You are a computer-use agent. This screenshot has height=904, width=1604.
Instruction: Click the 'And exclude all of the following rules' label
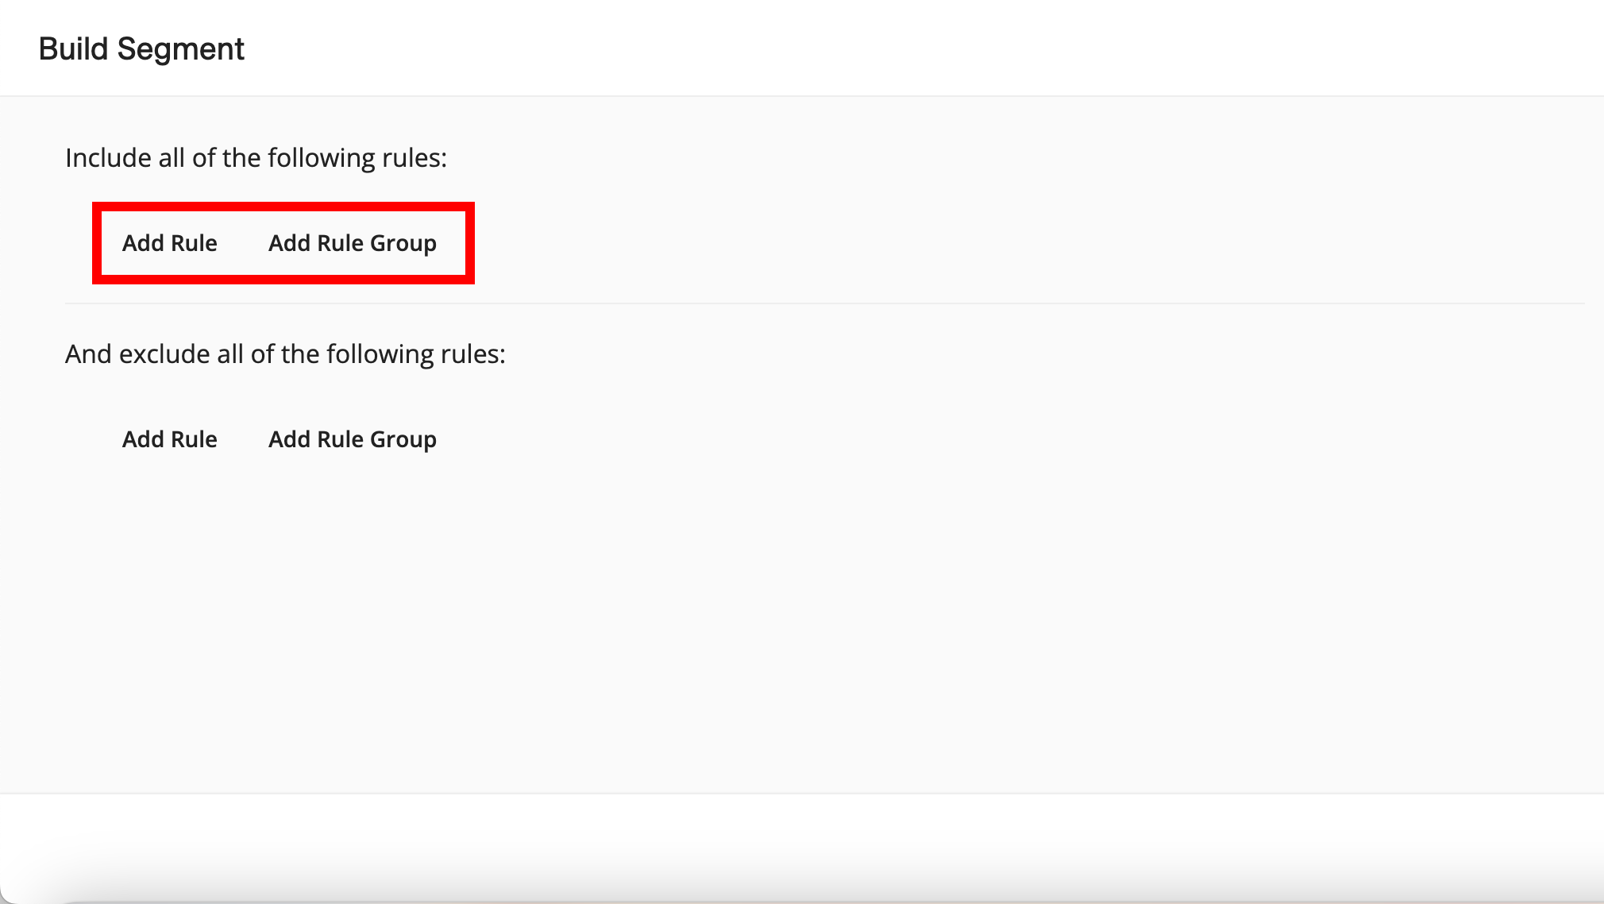pyautogui.click(x=285, y=354)
